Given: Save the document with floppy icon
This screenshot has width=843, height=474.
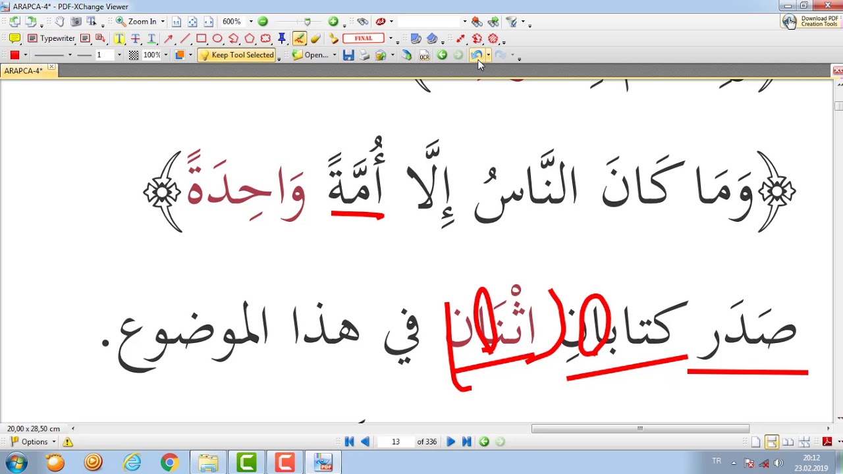Looking at the screenshot, I should (348, 55).
